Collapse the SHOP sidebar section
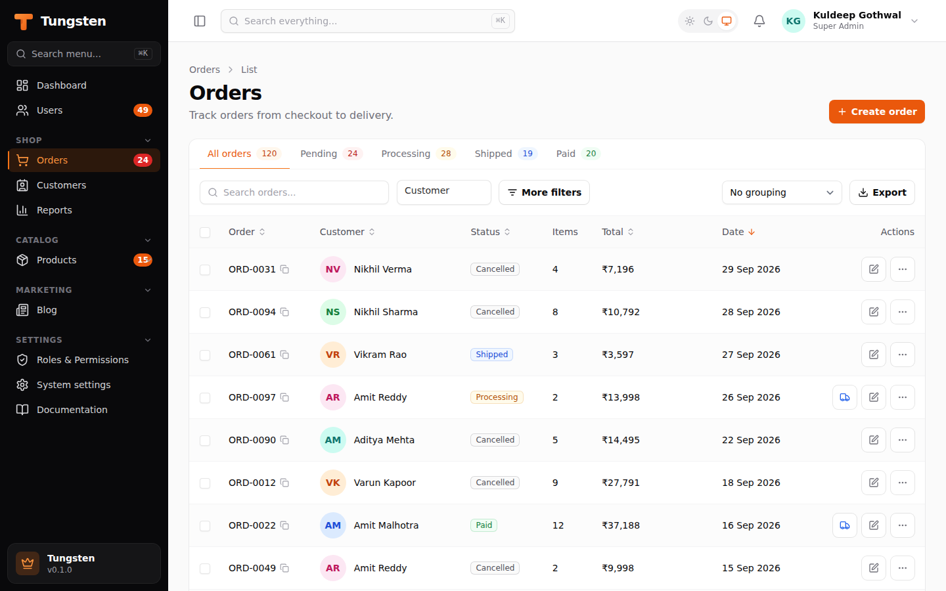This screenshot has width=946, height=591. coord(84,140)
